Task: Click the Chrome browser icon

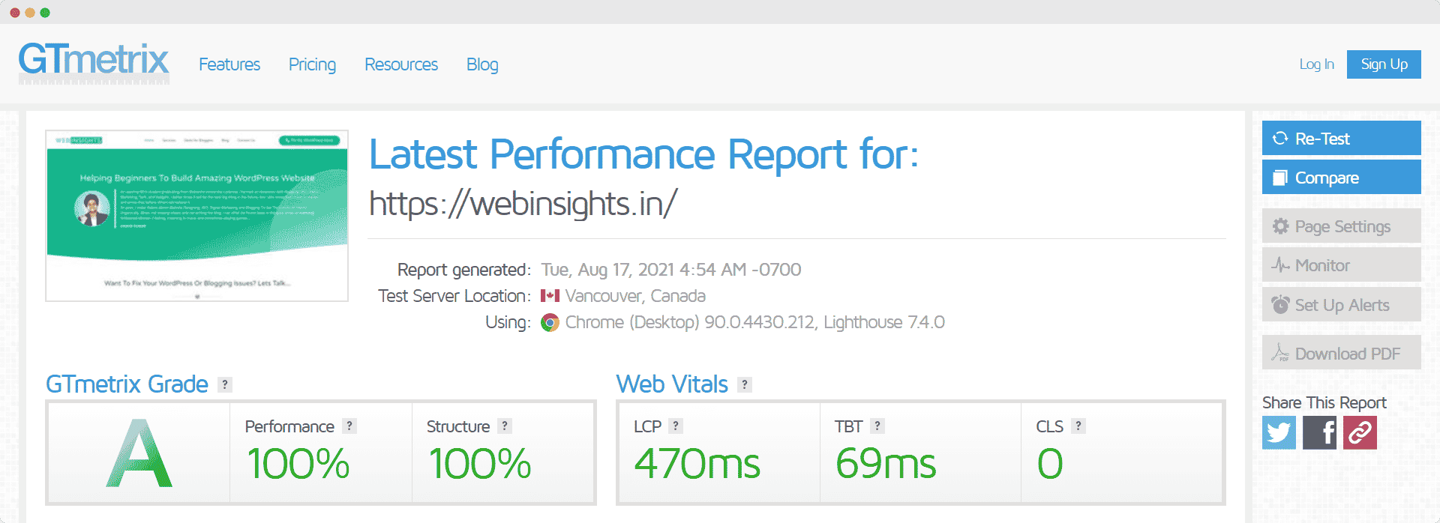Action: click(x=550, y=322)
